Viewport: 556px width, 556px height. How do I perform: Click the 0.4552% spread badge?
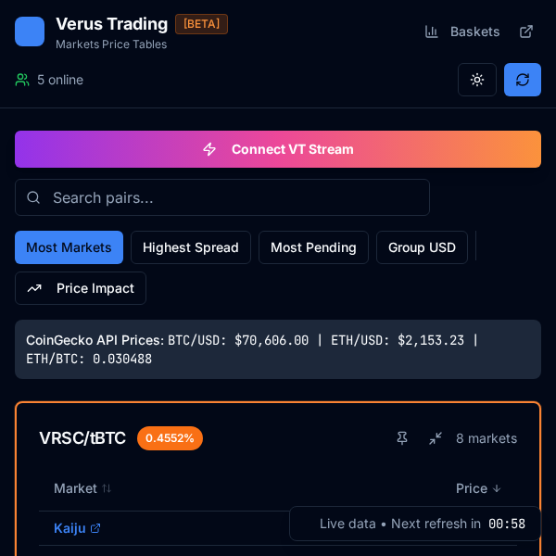(170, 438)
